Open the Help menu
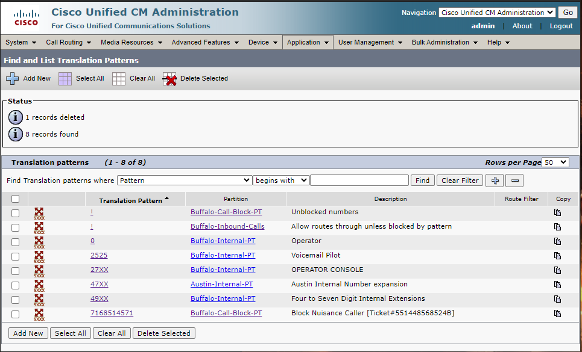Screen dimensions: 582x352 (x=498, y=42)
